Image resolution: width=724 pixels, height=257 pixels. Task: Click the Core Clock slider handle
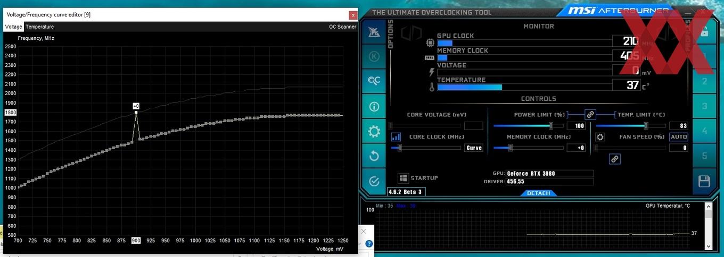(399, 148)
